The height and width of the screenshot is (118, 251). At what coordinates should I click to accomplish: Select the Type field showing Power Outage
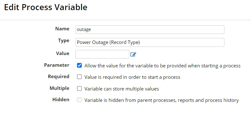tap(150, 42)
